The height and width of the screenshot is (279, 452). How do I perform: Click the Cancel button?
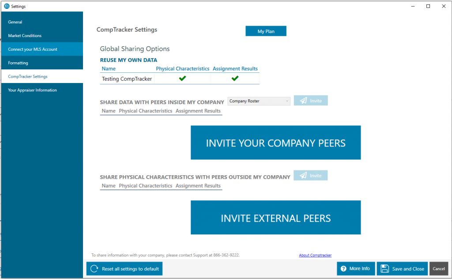tap(439, 268)
